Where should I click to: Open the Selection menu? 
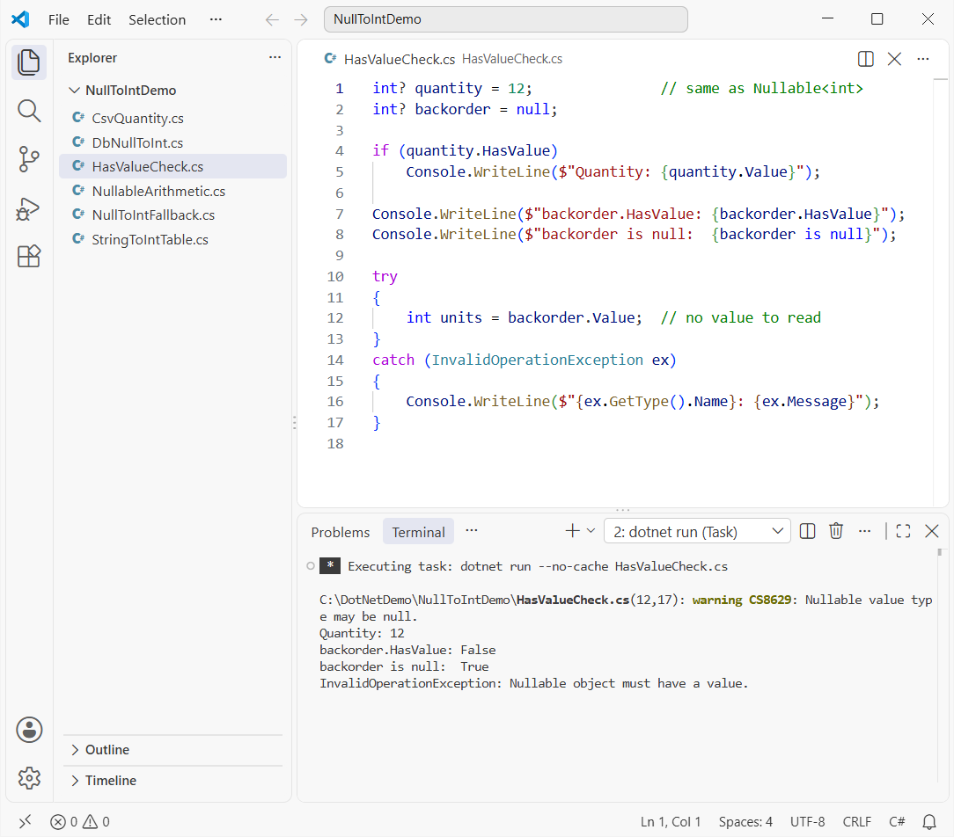tap(157, 19)
